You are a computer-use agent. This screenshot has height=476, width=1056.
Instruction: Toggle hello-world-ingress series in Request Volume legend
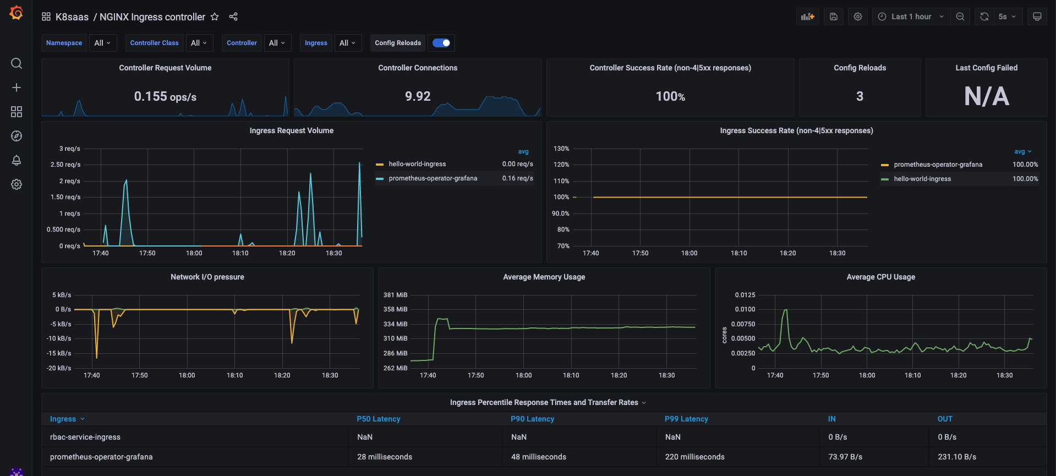click(x=417, y=164)
